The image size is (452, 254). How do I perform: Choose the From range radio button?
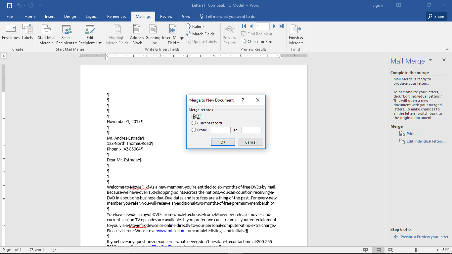[194, 130]
